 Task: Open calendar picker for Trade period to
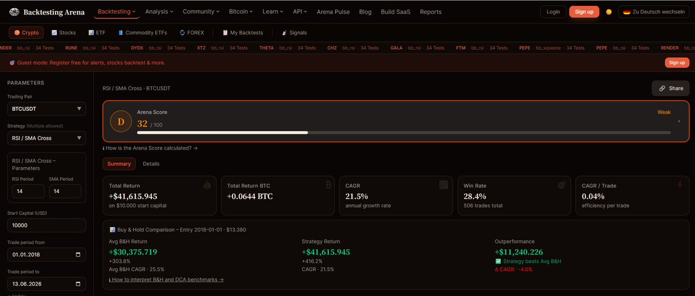point(78,284)
